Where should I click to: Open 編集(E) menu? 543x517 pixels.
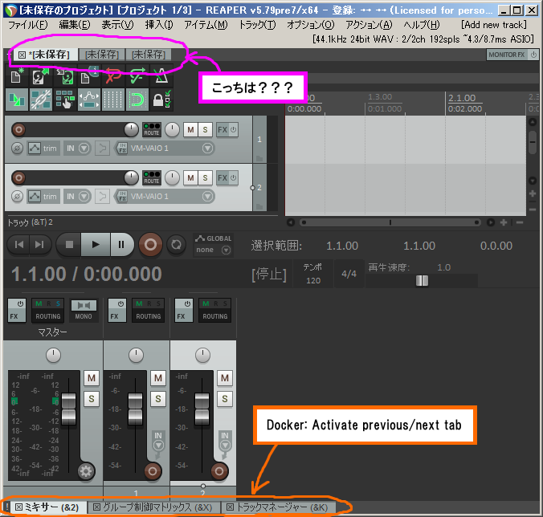click(x=75, y=25)
